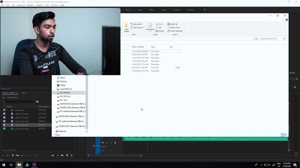300x168 pixels.
Task: Open the Explorer help icon
Action: 286,20
